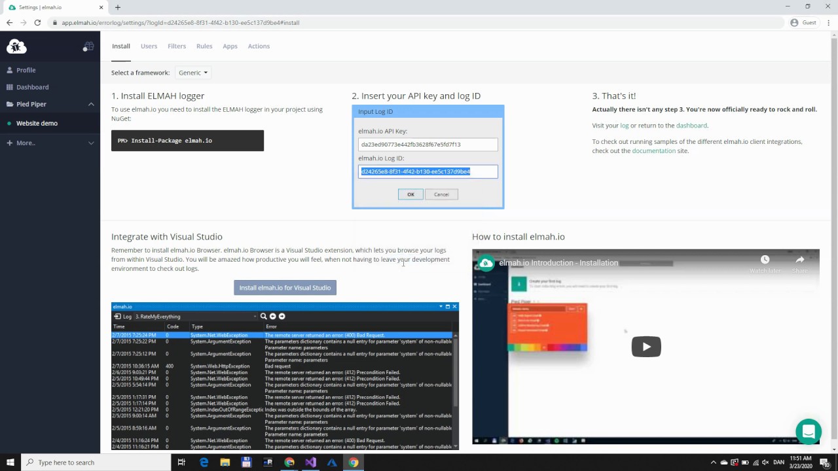Select Website demo in the sidebar
Viewport: 838px width, 471px height.
click(x=37, y=124)
